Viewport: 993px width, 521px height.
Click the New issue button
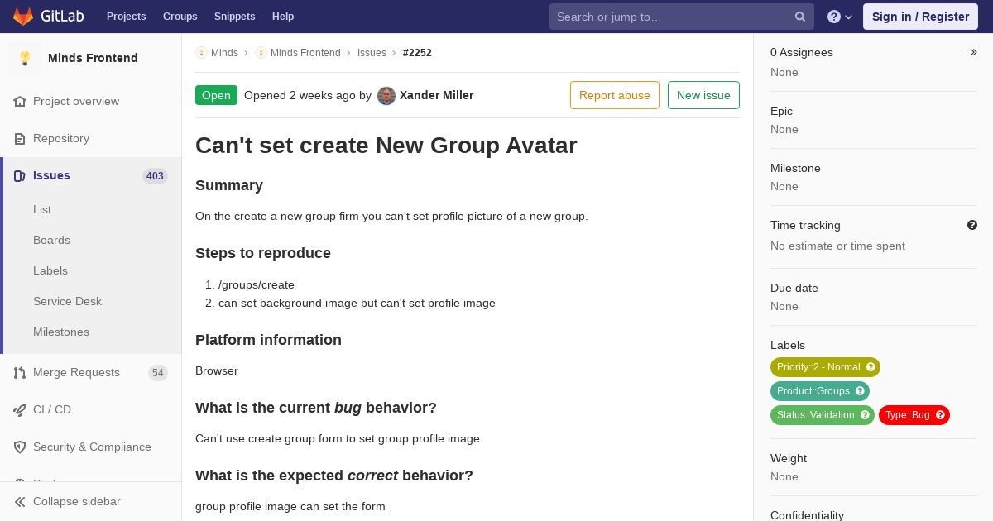(x=703, y=95)
